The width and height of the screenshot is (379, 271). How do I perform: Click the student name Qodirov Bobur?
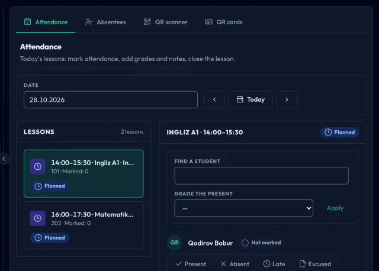point(210,243)
